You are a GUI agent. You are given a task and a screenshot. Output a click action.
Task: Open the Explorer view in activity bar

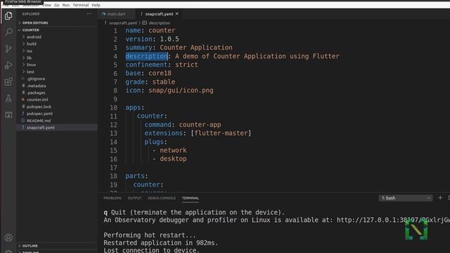pos(8,15)
